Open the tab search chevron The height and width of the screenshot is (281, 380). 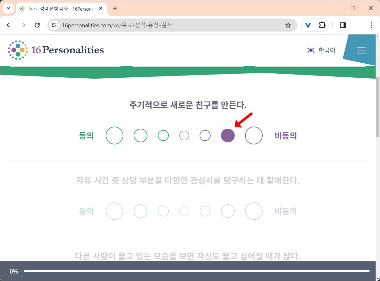[x=8, y=8]
